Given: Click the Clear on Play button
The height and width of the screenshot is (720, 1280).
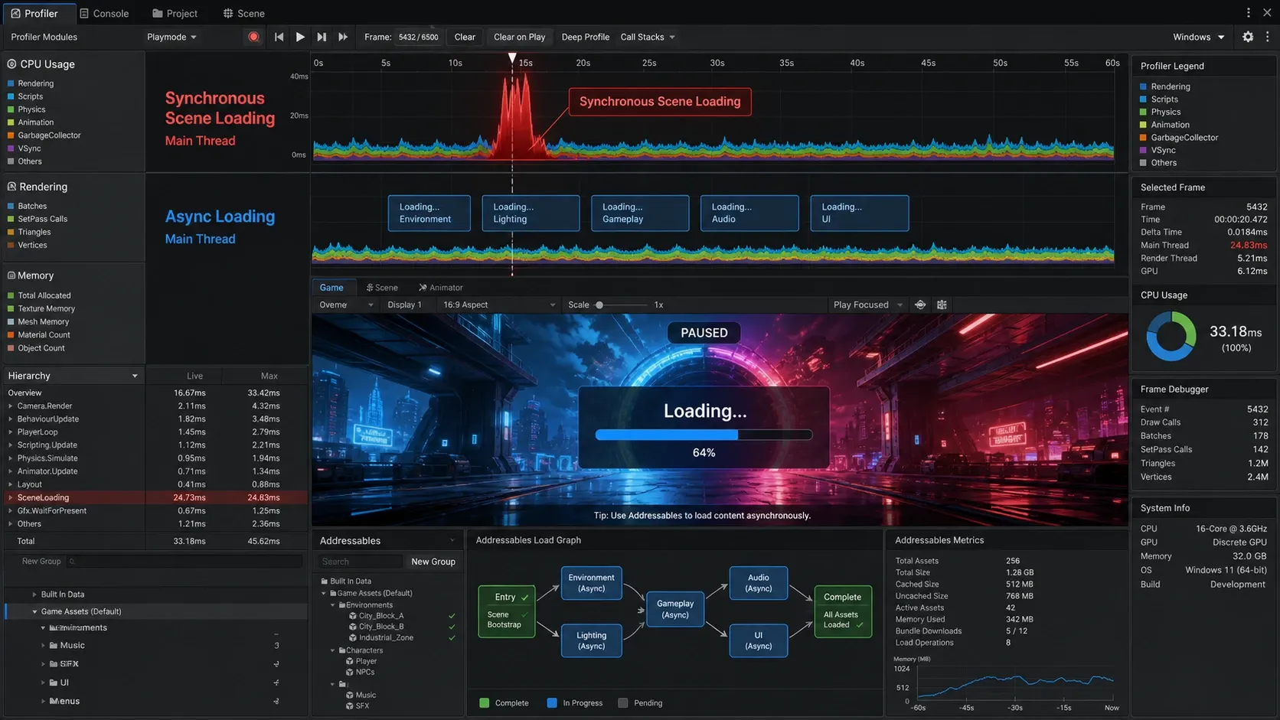Looking at the screenshot, I should coord(519,37).
